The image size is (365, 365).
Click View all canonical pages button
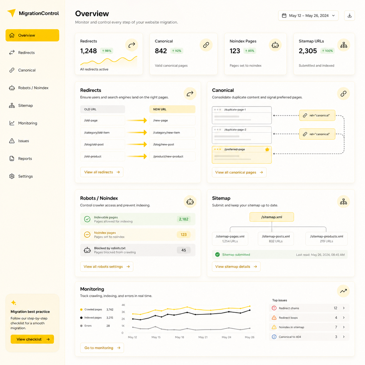(239, 172)
